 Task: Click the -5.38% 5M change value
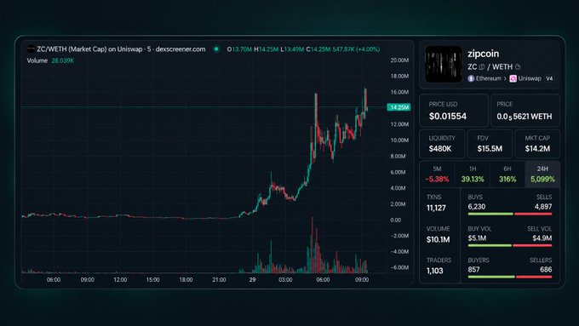pyautogui.click(x=437, y=180)
